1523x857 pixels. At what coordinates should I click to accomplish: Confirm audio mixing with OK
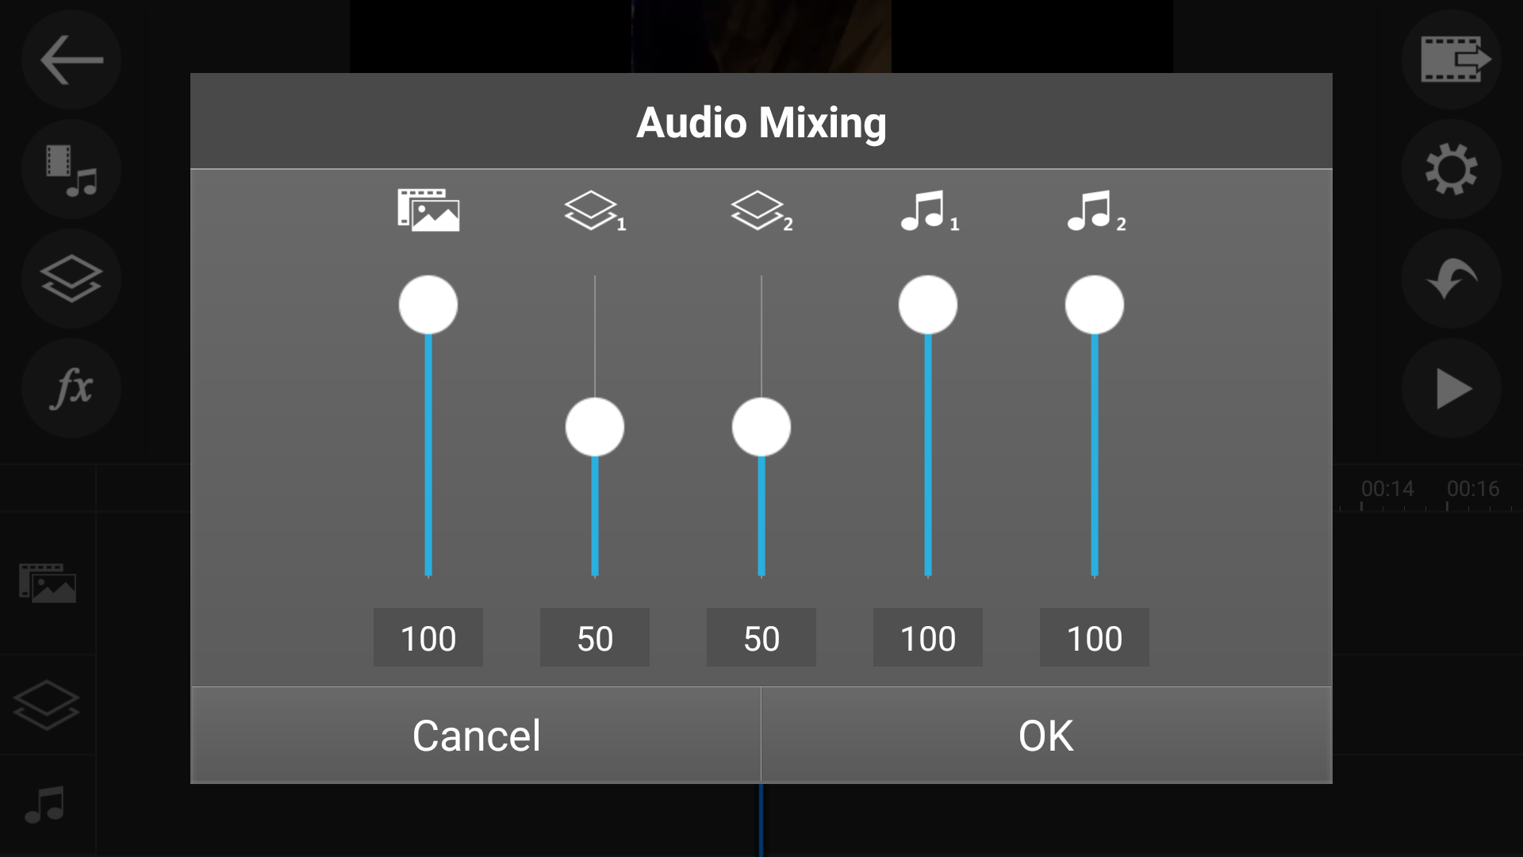coord(1045,734)
